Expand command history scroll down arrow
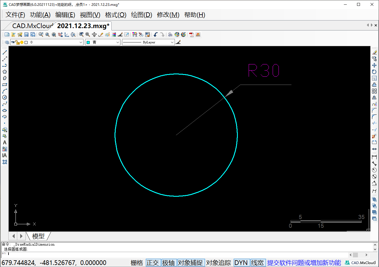379x267 pixels. (375, 249)
